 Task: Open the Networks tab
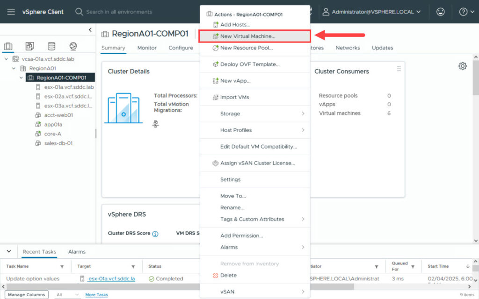[348, 48]
